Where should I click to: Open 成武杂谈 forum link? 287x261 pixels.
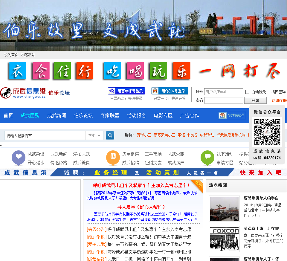point(36,154)
